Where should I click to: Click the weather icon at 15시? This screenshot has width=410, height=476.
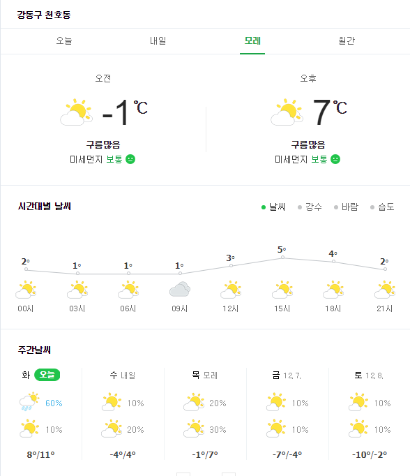coord(282,290)
